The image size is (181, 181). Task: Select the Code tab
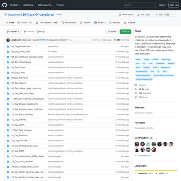(x=10, y=23)
